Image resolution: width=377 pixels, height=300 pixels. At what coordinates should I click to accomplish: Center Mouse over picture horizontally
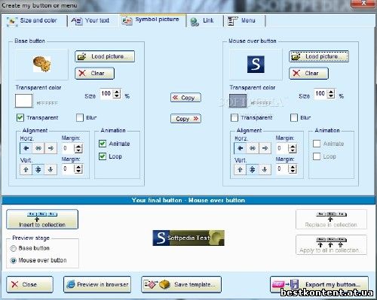point(253,148)
